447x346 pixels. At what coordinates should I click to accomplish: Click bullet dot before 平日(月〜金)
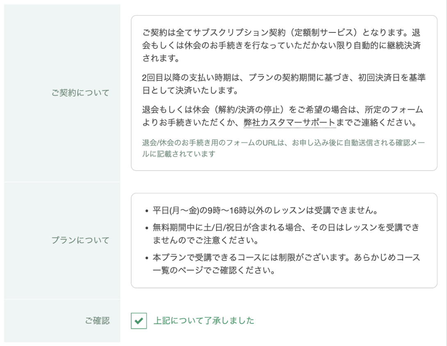tap(146, 211)
